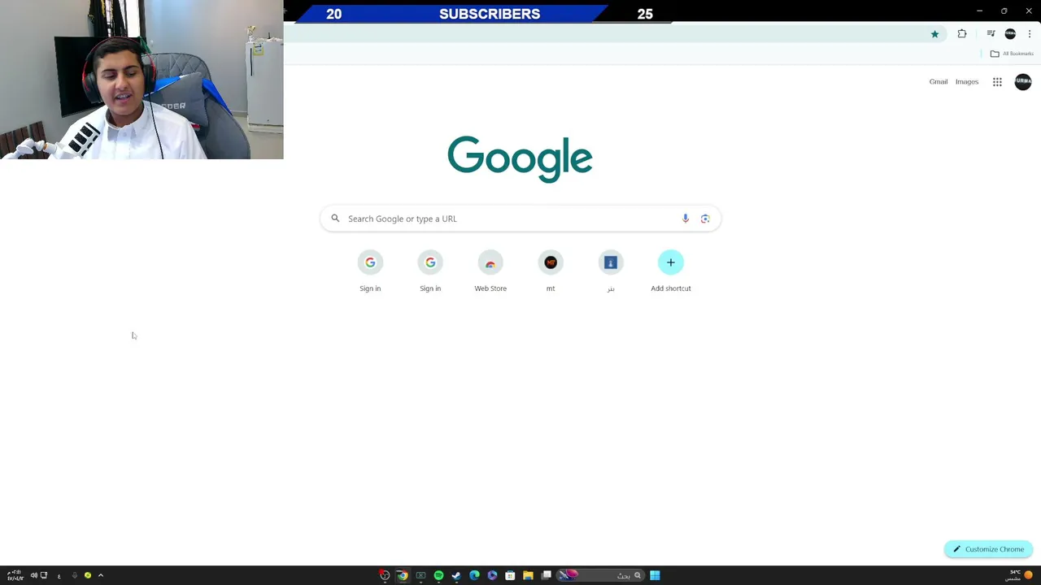The width and height of the screenshot is (1041, 585).
Task: Open Microsoft Edge from taskbar
Action: pyautogui.click(x=474, y=575)
